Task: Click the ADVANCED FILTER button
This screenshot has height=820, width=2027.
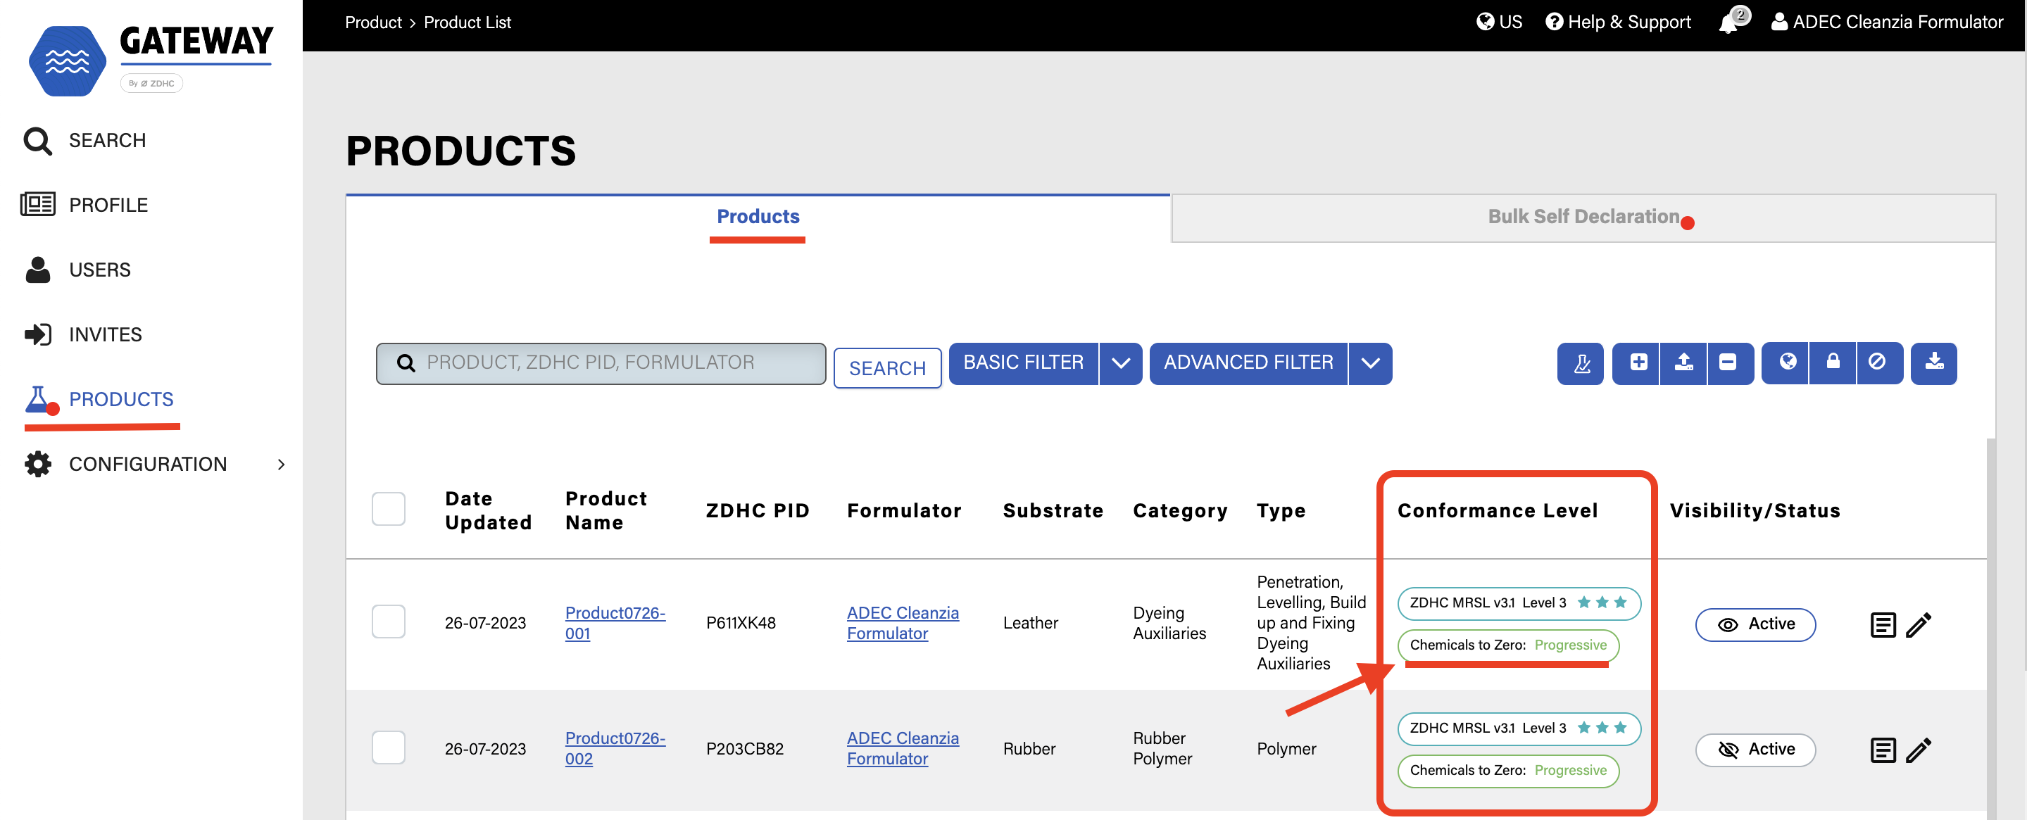Action: tap(1248, 362)
